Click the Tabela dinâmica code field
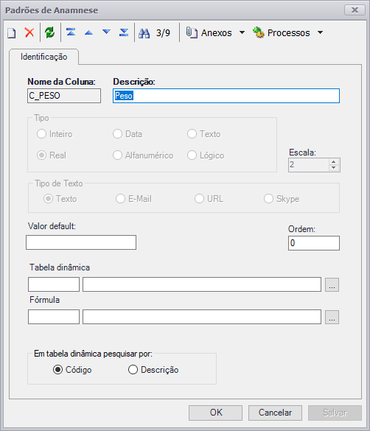The width and height of the screenshot is (370, 431). 54,284
